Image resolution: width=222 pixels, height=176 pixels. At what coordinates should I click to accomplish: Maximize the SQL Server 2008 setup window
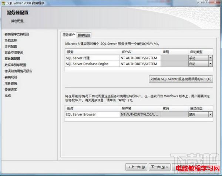point(206,2)
